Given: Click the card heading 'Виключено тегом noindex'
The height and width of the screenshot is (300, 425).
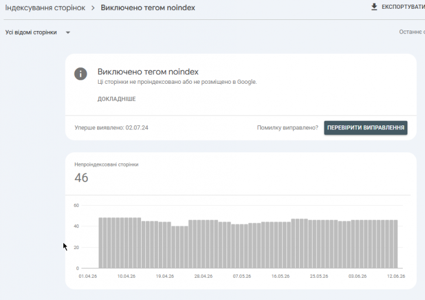Looking at the screenshot, I should coord(148,72).
